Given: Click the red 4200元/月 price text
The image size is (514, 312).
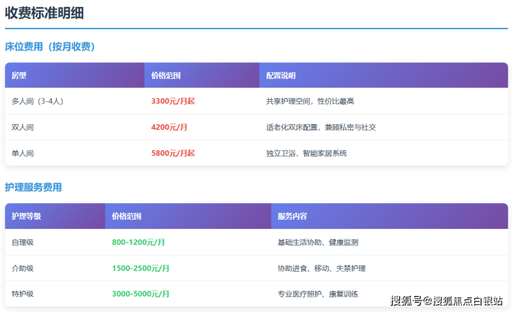Looking at the screenshot, I should pyautogui.click(x=169, y=128).
